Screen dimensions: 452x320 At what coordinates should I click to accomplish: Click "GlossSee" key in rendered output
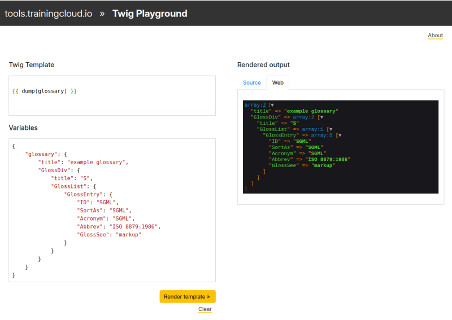(284, 165)
